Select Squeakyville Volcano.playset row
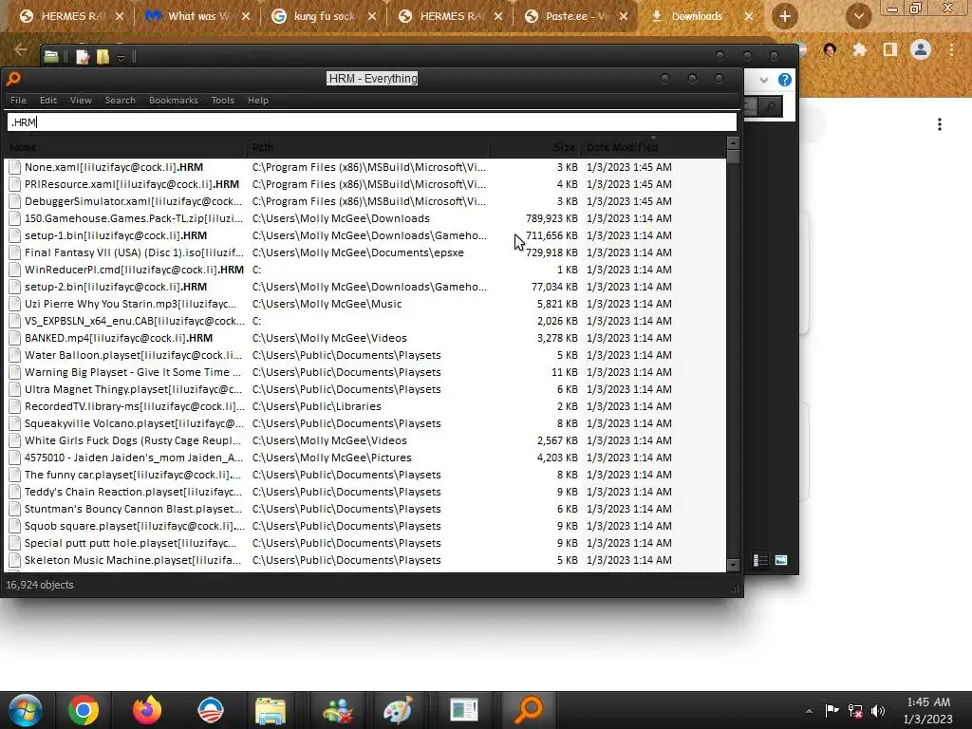Image resolution: width=972 pixels, height=729 pixels. 365,423
